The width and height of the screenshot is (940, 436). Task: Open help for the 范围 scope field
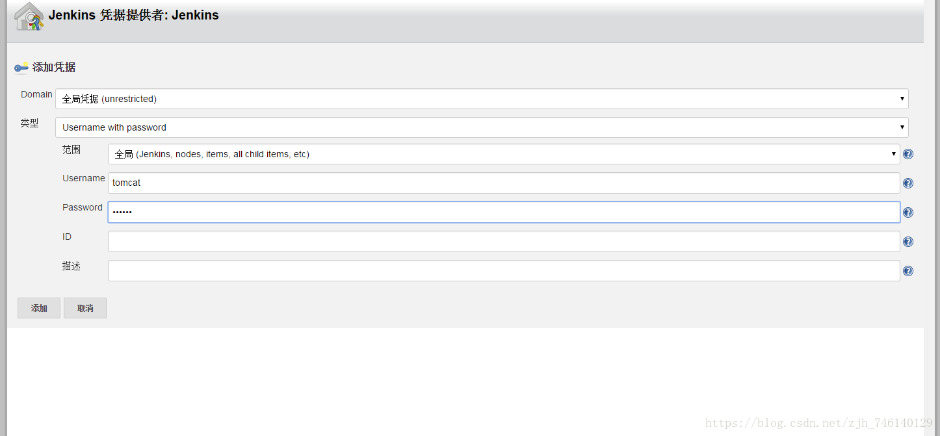908,154
